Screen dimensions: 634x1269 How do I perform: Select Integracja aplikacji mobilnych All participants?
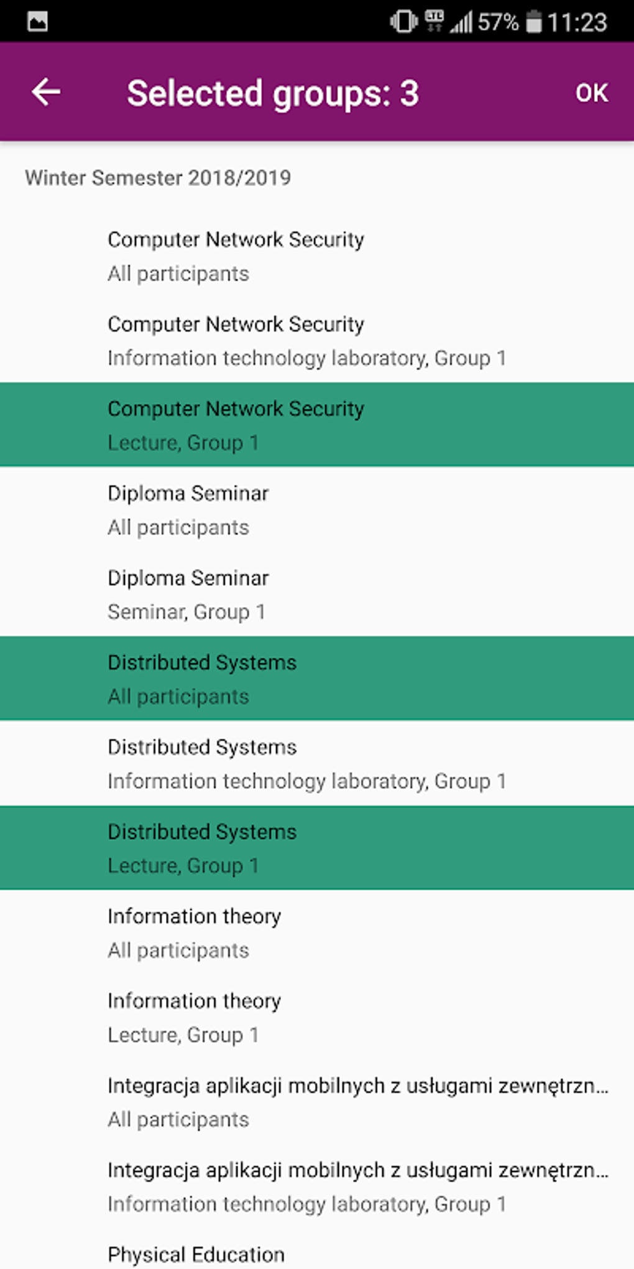317,1102
